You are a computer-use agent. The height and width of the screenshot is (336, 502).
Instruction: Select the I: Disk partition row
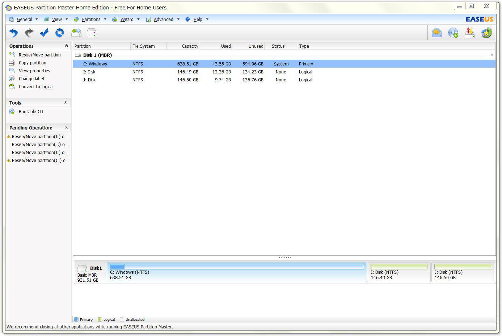click(x=284, y=72)
